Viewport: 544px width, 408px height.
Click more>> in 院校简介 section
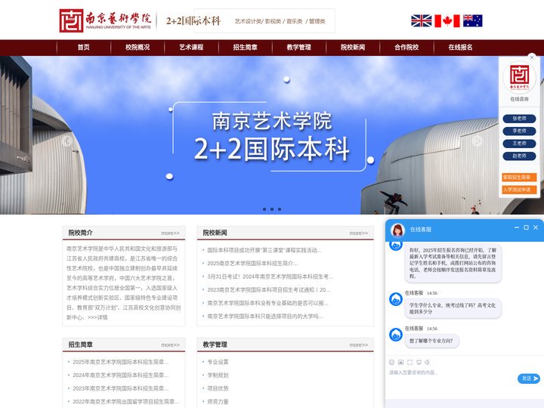[170, 233]
